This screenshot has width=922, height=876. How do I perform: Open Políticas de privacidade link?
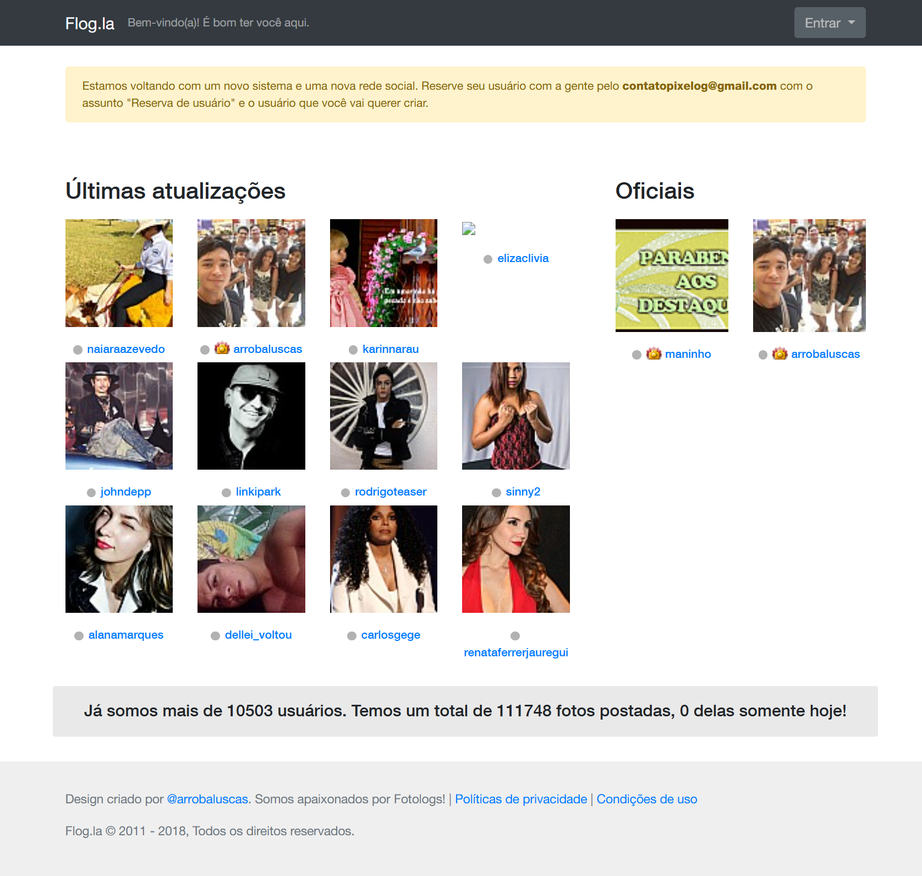[x=520, y=799]
